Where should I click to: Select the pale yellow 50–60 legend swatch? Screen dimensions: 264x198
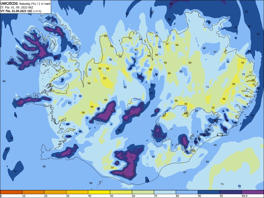coord(121,192)
